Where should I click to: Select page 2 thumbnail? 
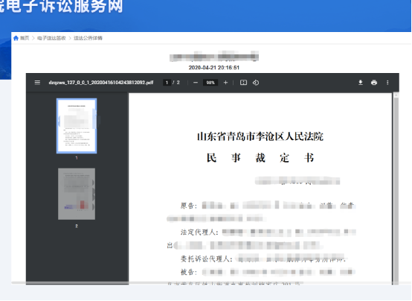point(77,194)
